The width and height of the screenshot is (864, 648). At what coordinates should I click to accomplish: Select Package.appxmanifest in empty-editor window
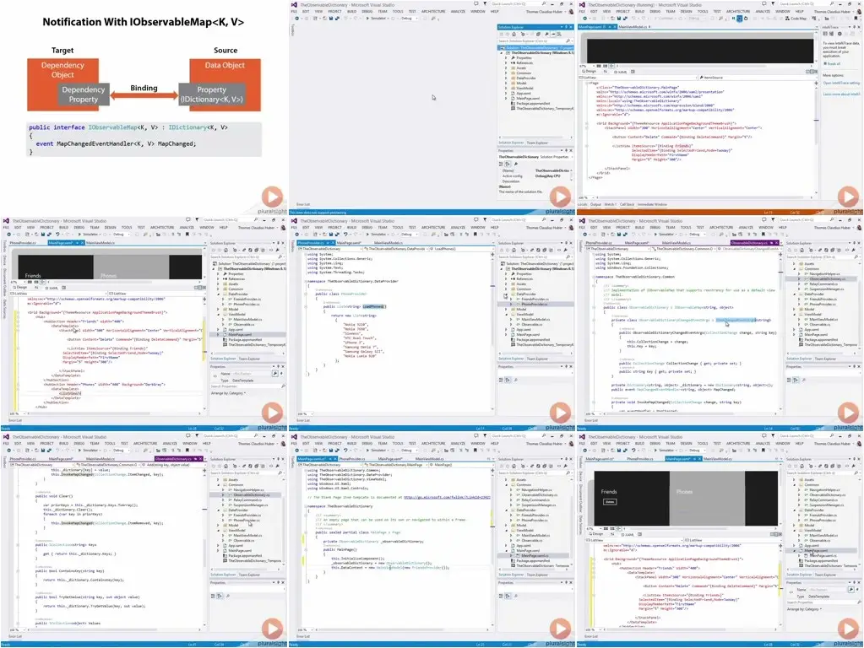coord(532,103)
